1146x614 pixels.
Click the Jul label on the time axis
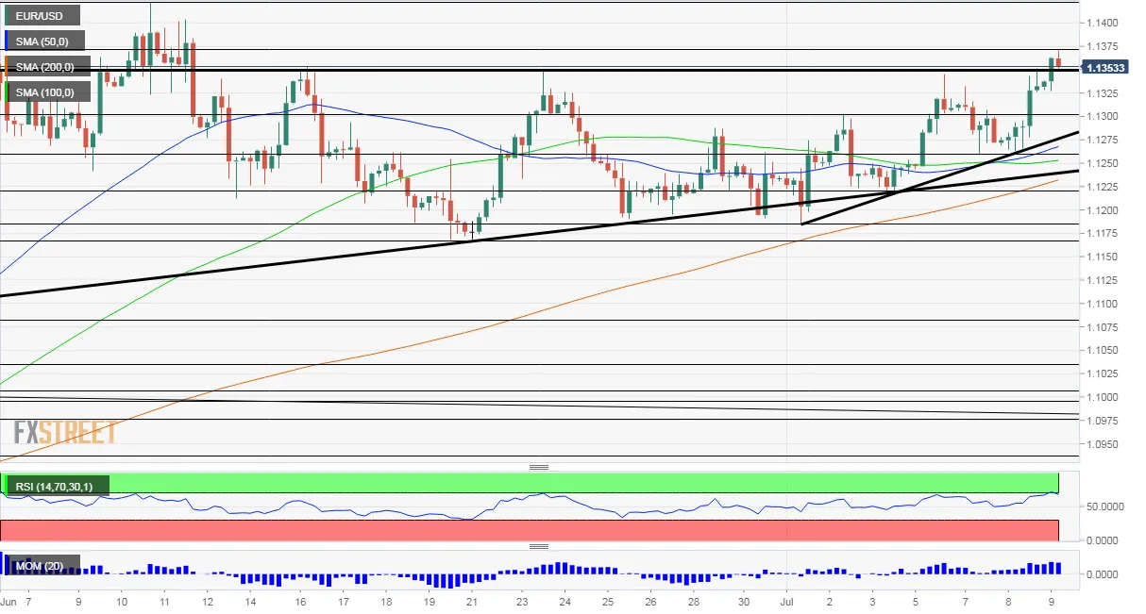coord(788,601)
